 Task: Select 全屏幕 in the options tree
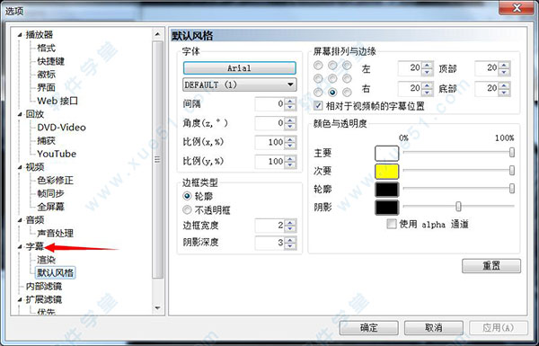click(50, 207)
